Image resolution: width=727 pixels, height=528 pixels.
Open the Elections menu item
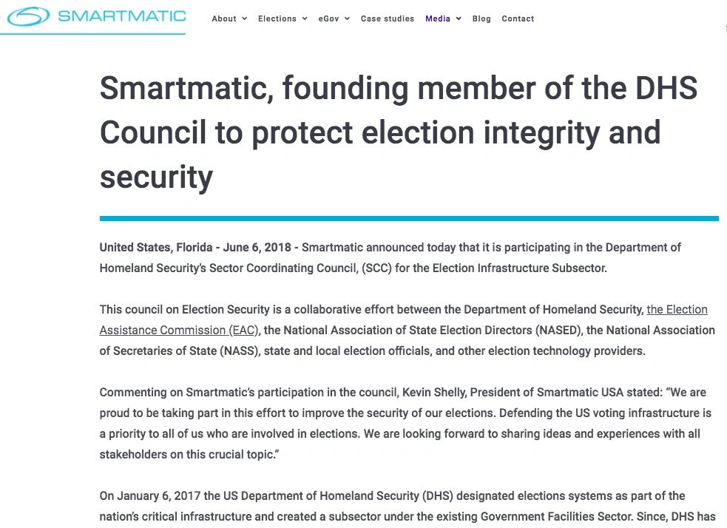click(277, 19)
